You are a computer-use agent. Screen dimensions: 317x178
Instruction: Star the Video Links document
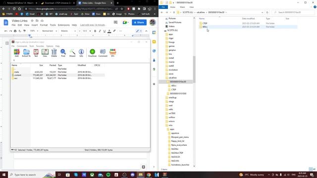click(32, 21)
